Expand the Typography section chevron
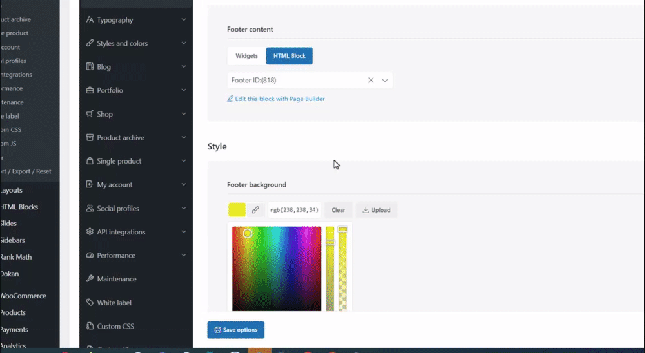Image resolution: width=645 pixels, height=353 pixels. [x=183, y=20]
